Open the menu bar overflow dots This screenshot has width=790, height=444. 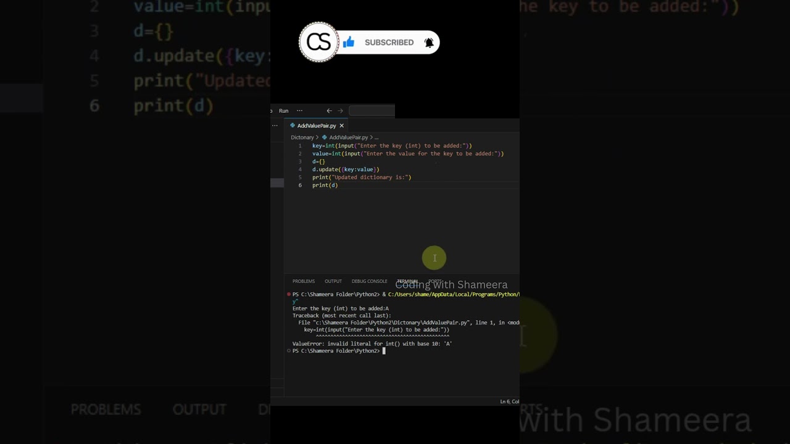(300, 111)
